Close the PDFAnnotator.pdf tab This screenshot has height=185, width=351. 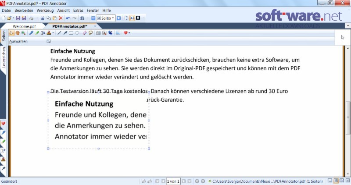95,26
